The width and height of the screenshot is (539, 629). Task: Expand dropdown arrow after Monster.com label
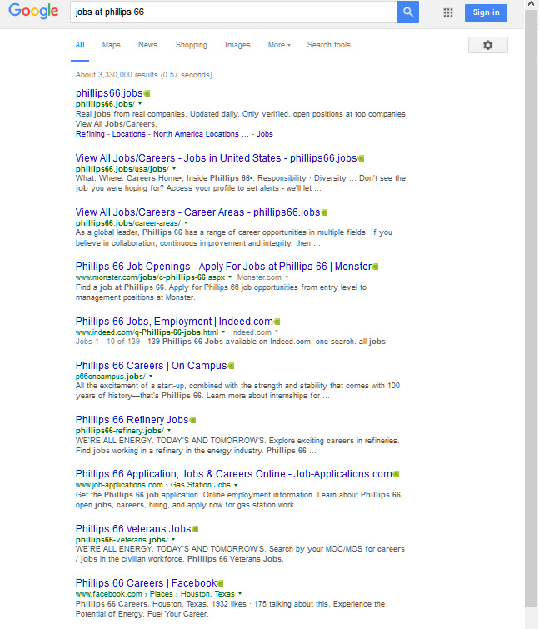pyautogui.click(x=287, y=277)
